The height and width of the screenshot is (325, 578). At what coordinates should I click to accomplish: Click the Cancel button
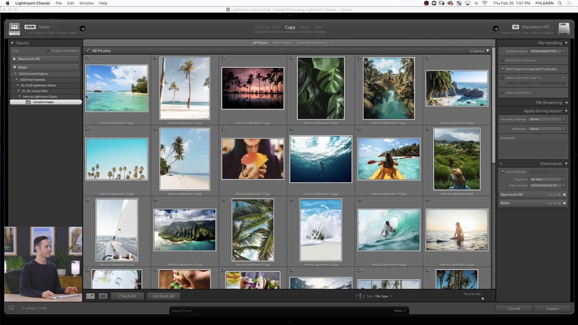click(x=514, y=309)
